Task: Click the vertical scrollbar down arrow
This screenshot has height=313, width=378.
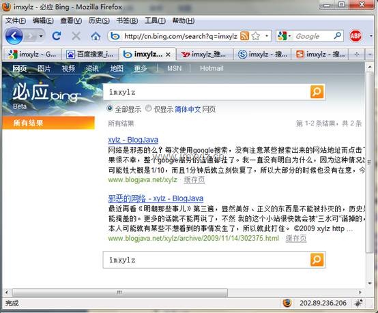Action: click(370, 284)
